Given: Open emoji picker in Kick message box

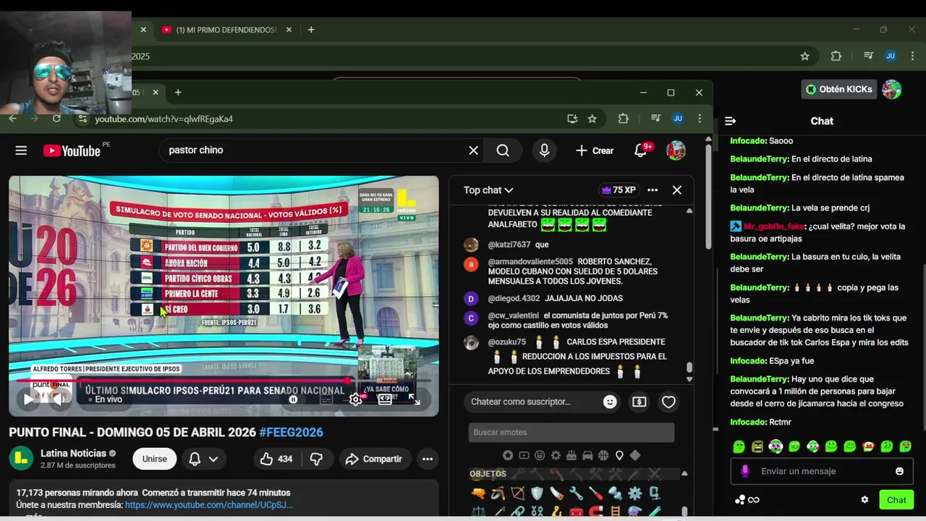Looking at the screenshot, I should pos(899,471).
